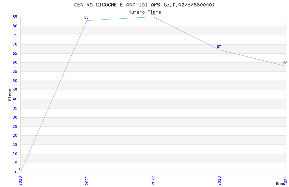
Task: Select the y-axis tick label 20
Action: (x=15, y=135)
